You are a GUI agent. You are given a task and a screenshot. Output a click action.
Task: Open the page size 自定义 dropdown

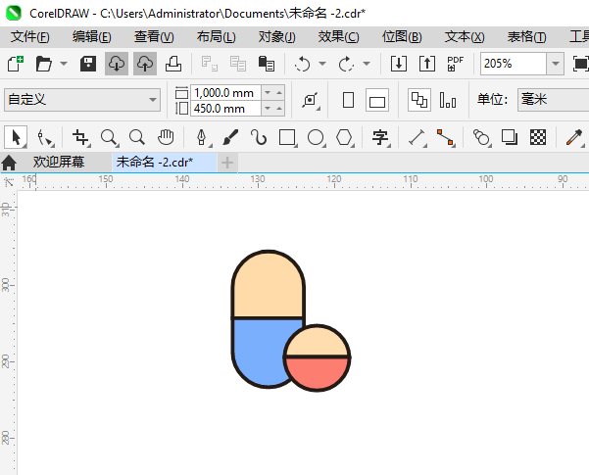click(153, 100)
